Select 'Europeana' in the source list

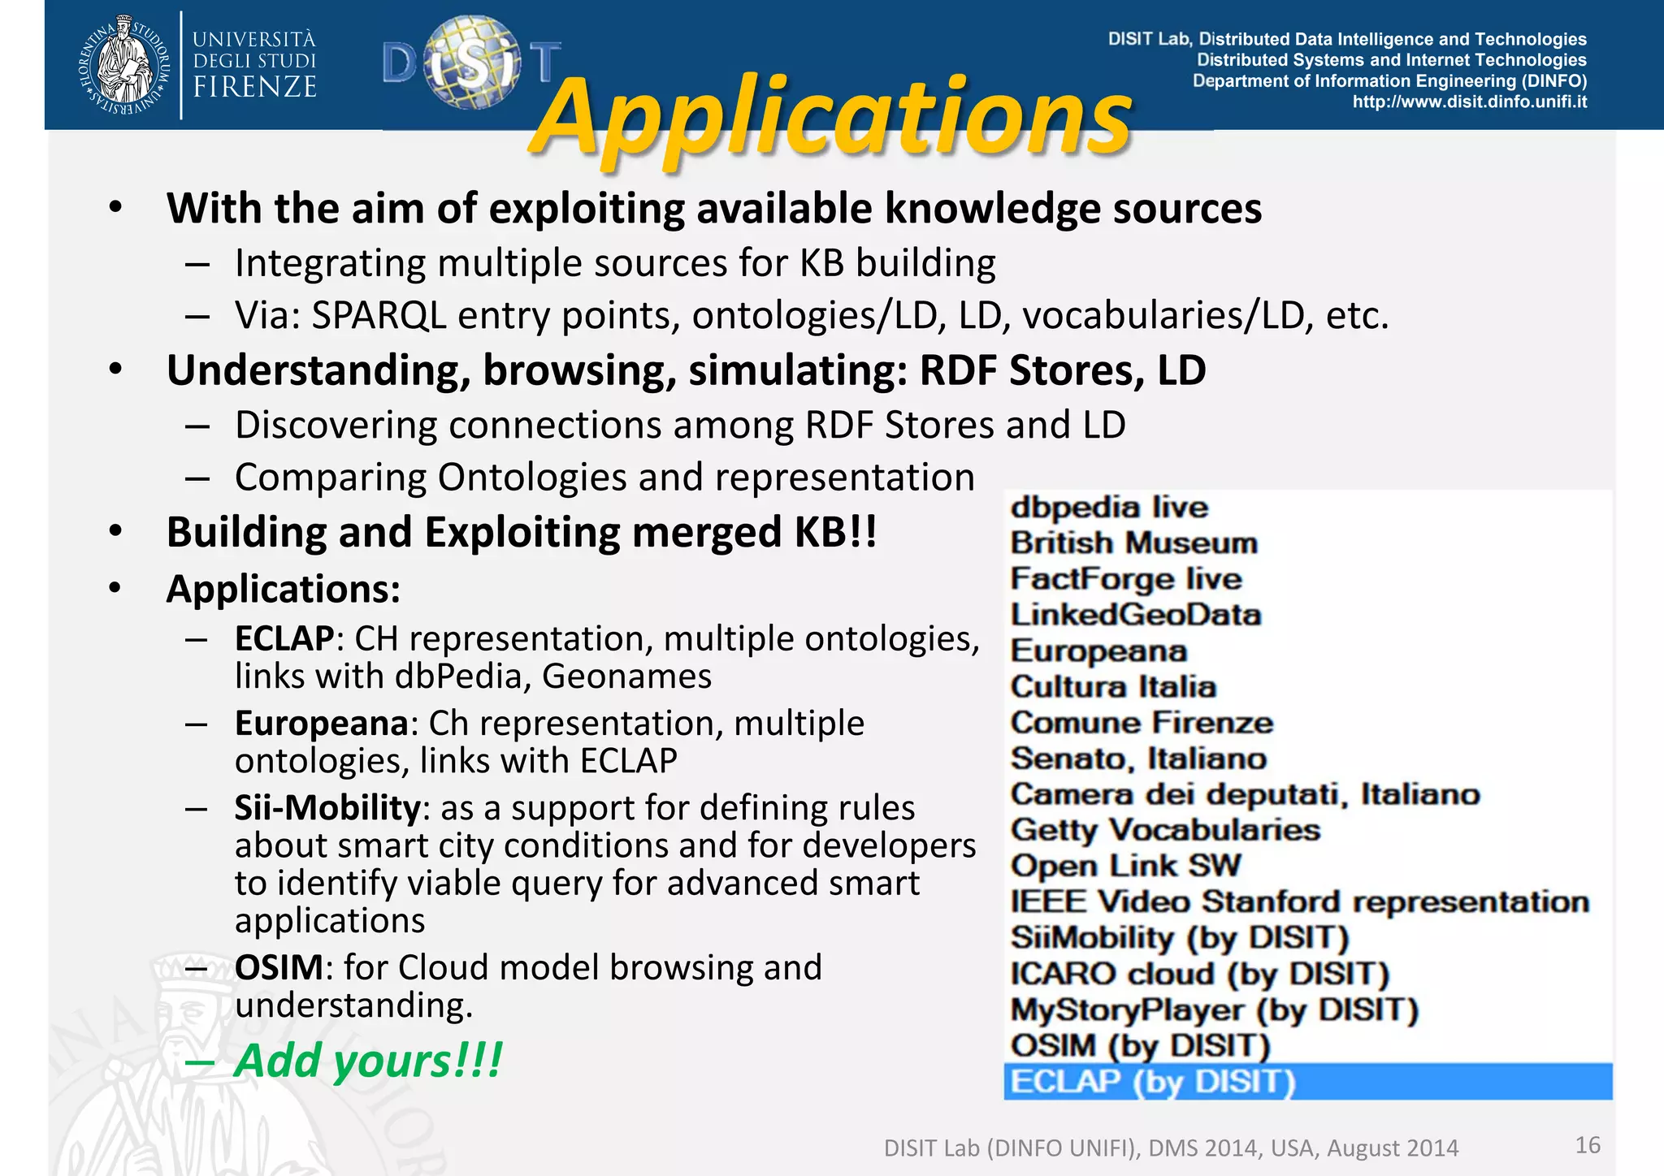(x=1098, y=651)
